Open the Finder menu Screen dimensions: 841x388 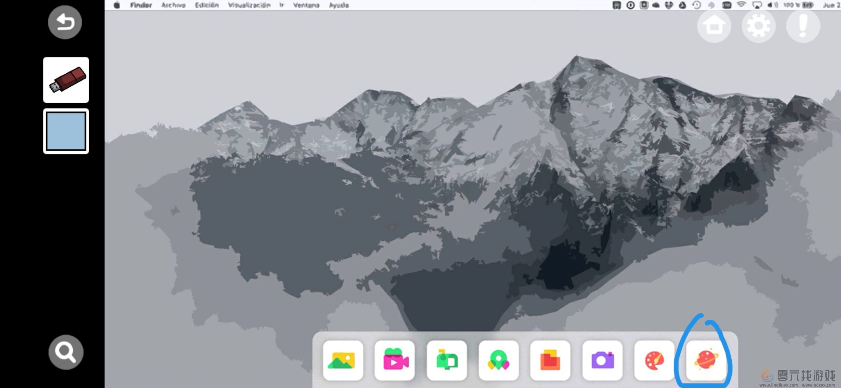tap(141, 5)
